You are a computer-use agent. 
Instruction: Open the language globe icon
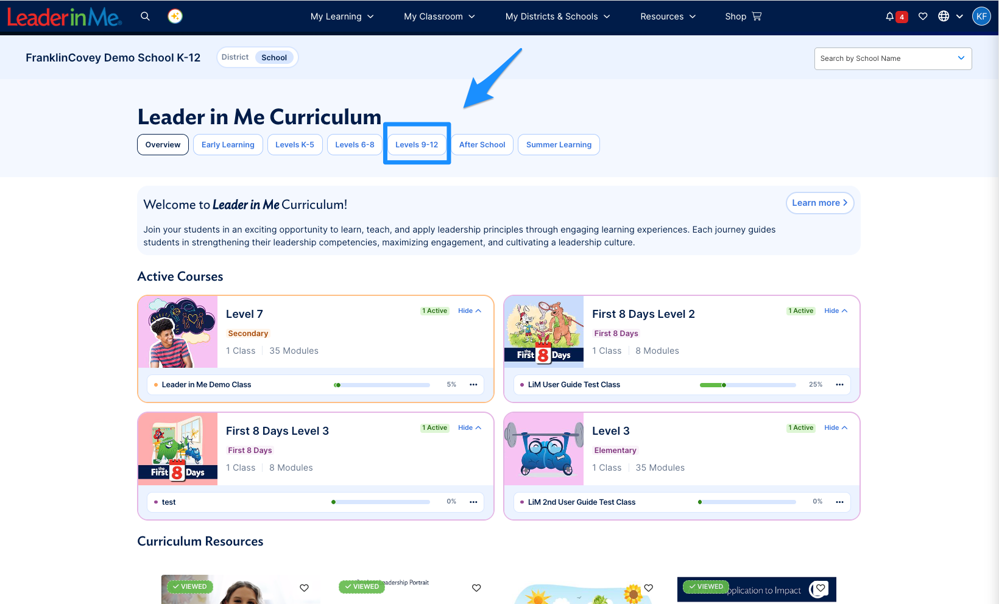click(x=944, y=16)
